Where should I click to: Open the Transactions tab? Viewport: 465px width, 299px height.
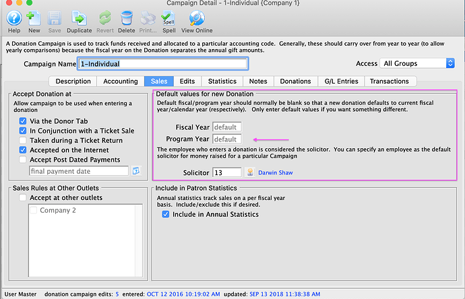click(x=390, y=81)
